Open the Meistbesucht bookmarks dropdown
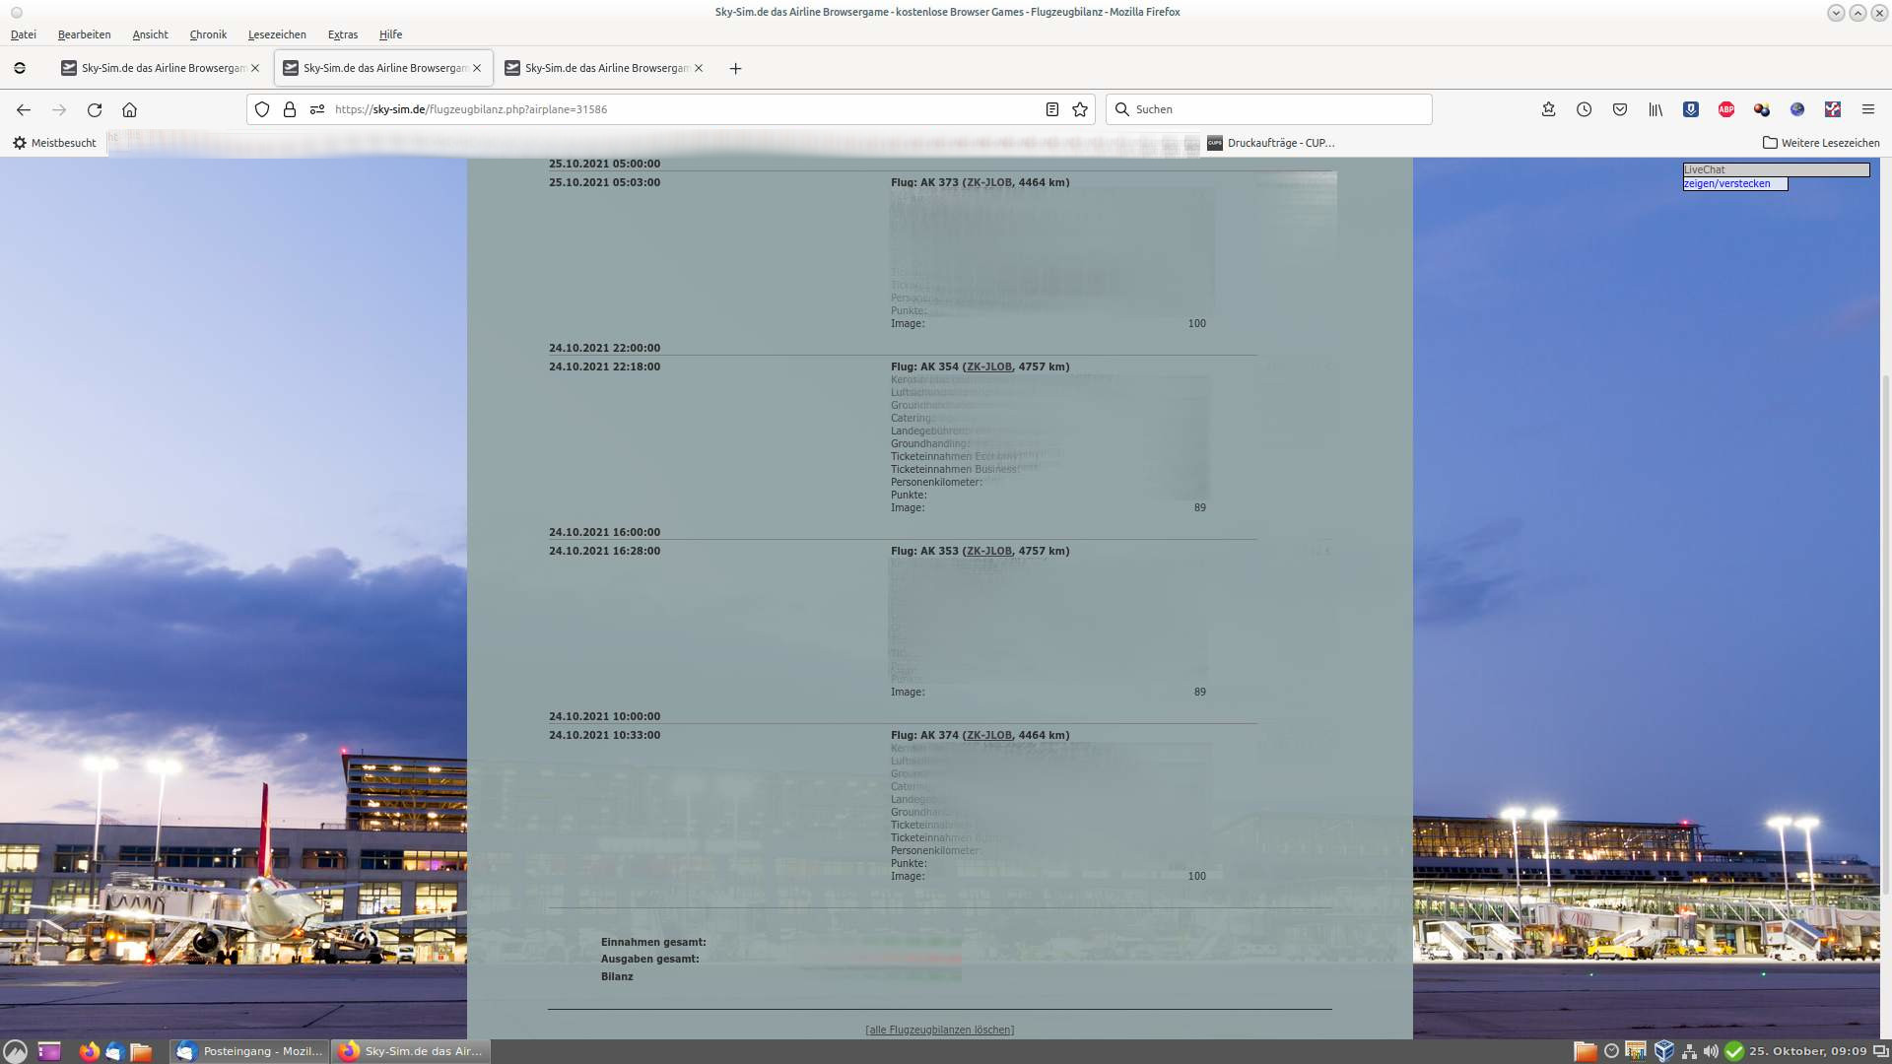This screenshot has height=1064, width=1892. 54,143
